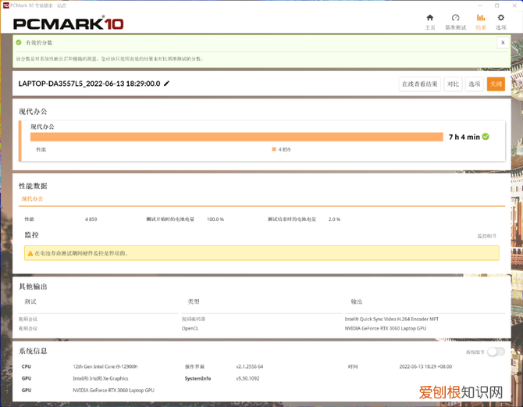The image size is (523, 407).
Task: Click the green checkmark beside 7 h 4 min
Action: point(486,137)
